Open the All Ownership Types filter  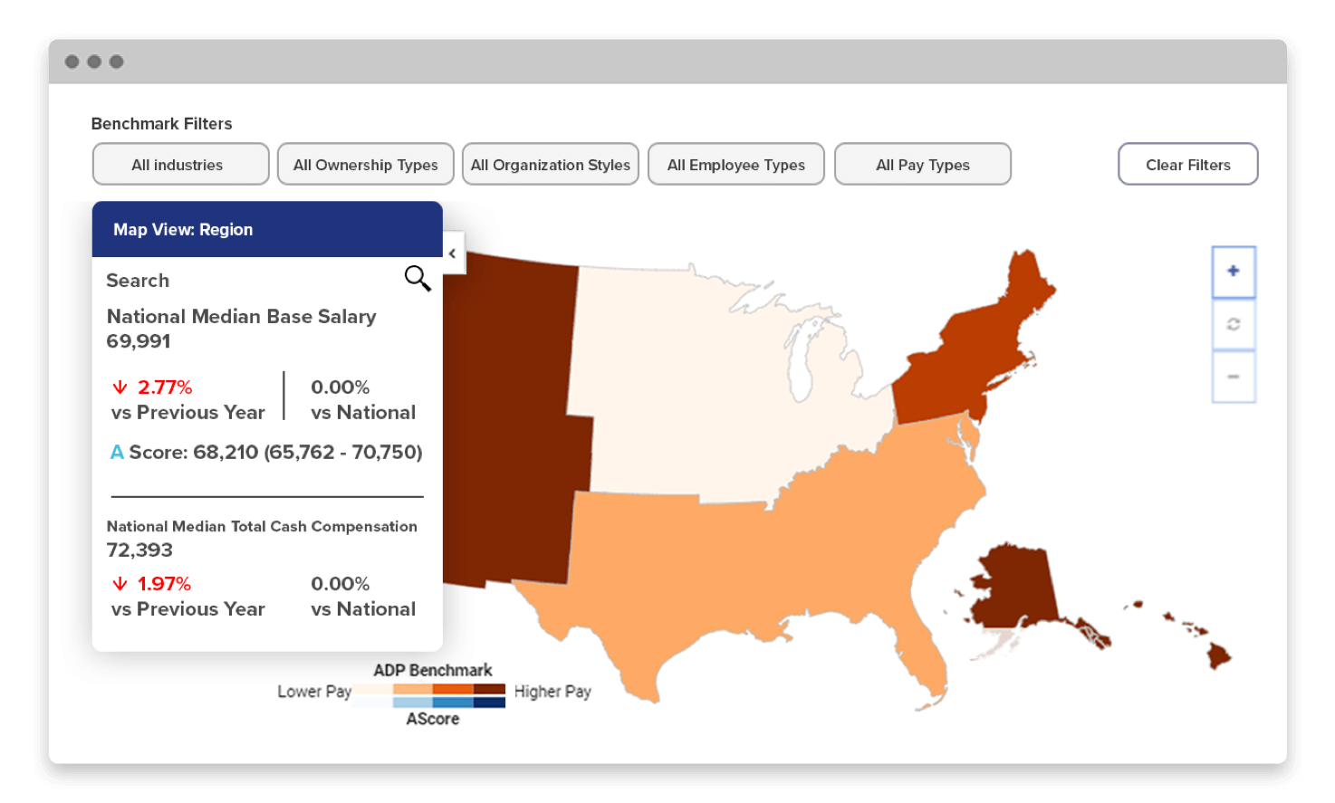tap(365, 164)
